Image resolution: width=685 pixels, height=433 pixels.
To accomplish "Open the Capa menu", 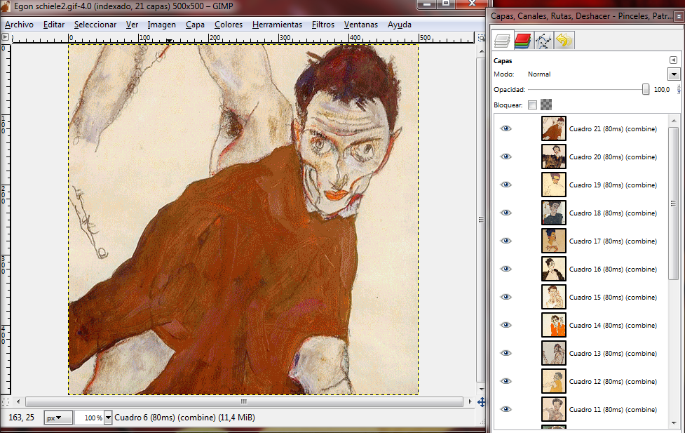I will point(195,25).
